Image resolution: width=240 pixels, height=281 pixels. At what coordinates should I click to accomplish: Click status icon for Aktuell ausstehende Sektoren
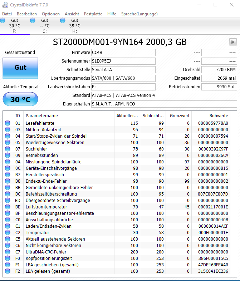8,239
